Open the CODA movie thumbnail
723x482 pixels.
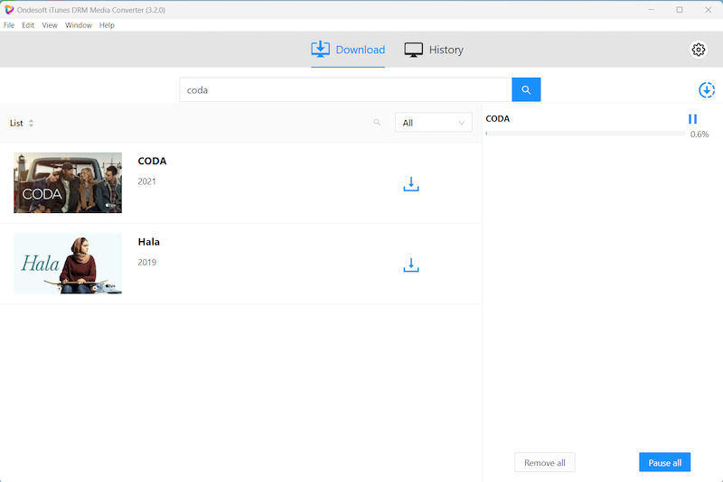pyautogui.click(x=68, y=182)
